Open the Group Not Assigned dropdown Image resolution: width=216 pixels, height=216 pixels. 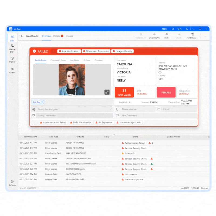point(72,109)
